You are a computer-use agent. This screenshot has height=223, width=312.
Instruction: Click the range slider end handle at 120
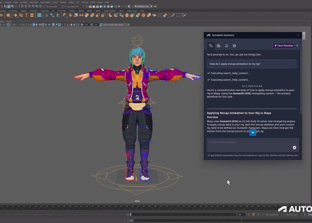point(131,215)
